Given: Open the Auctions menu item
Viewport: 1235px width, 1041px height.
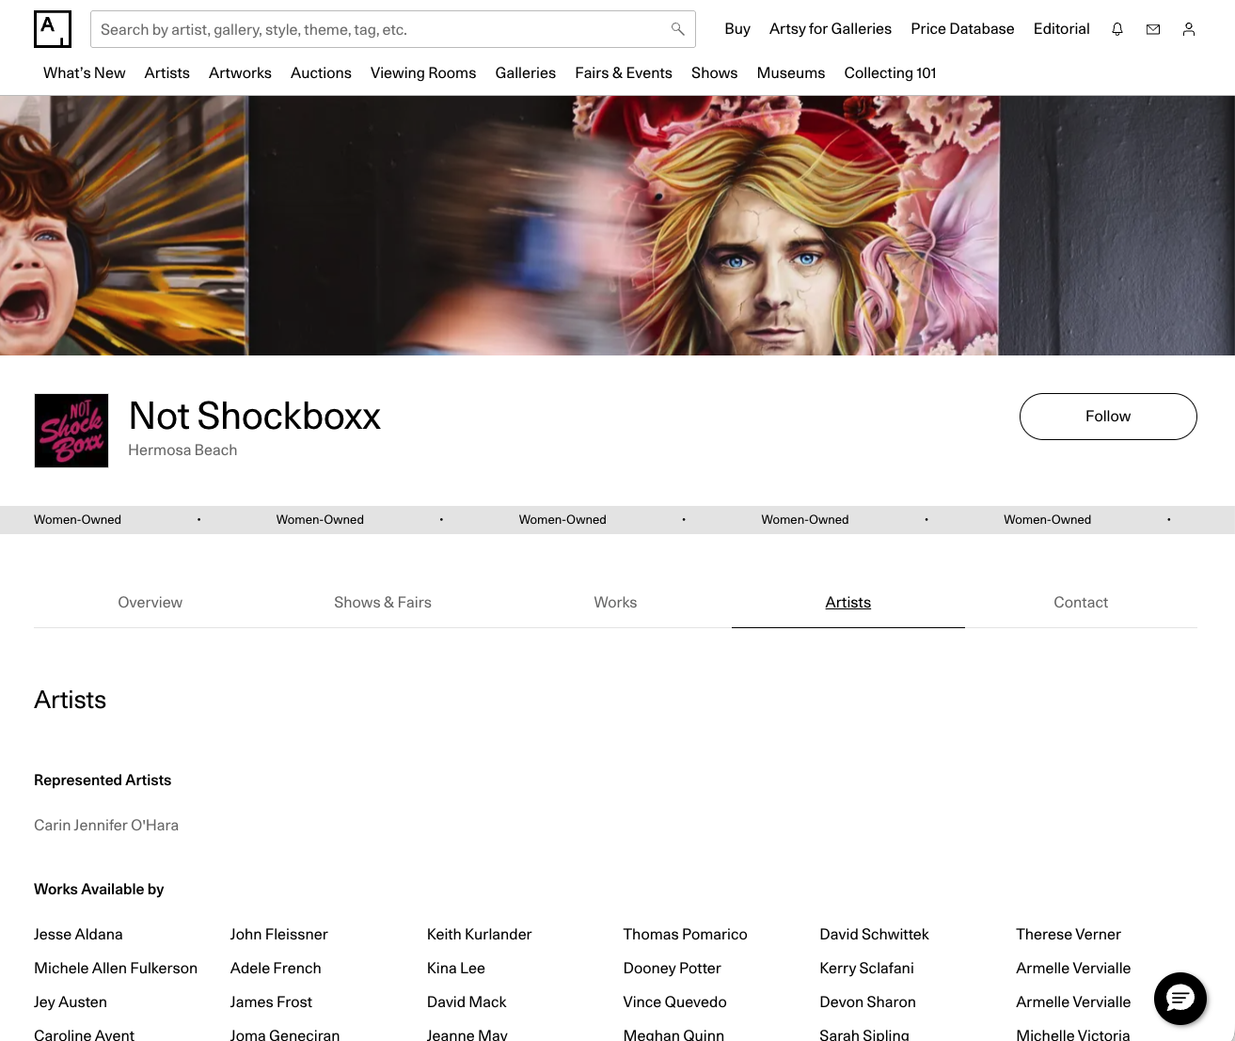Looking at the screenshot, I should 321,72.
